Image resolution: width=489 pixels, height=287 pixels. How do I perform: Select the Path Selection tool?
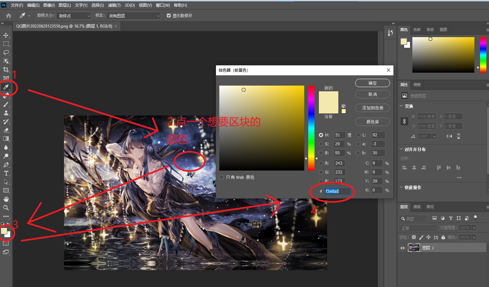coord(6,182)
